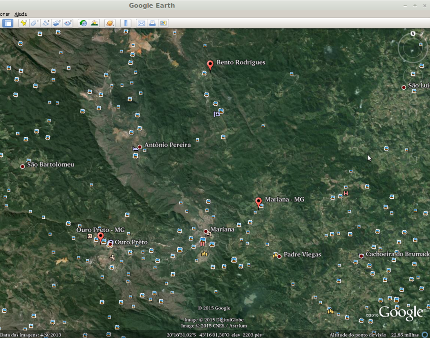Start the Record a Tour camera tool
This screenshot has height=338, width=430.
click(68, 23)
